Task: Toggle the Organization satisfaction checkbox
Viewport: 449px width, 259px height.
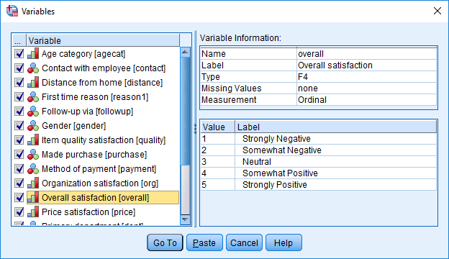Action: tap(19, 183)
